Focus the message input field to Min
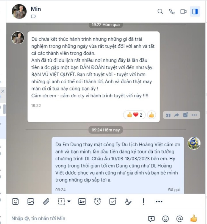207x224 pixels. (77, 218)
